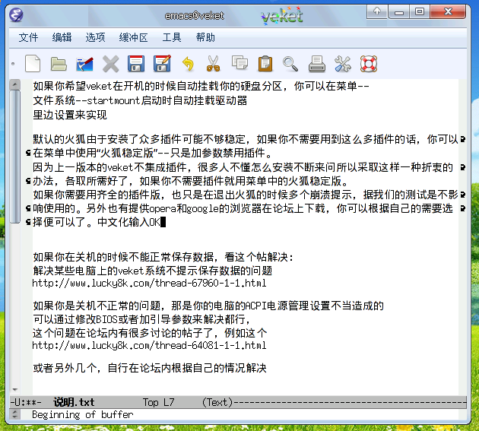
Task: Click the minibuffer scroll stepper arrows
Action: [x=14, y=414]
